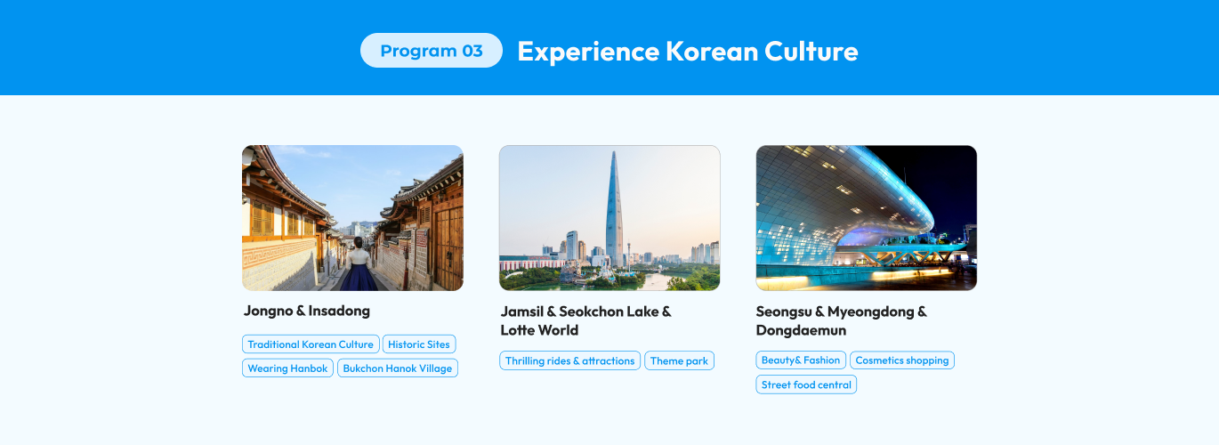Click the Experience Korean Culture heading
This screenshot has height=445, width=1219.
687,51
